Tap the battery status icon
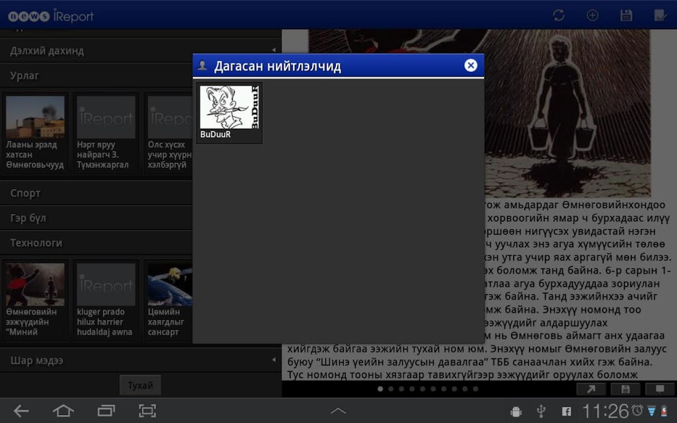The height and width of the screenshot is (423, 677). click(664, 411)
